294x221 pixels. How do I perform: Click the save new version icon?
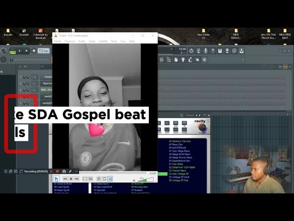coord(227,51)
